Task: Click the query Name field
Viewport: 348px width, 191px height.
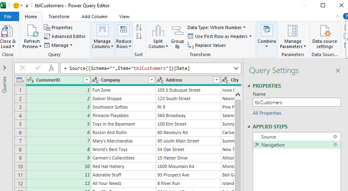Action: point(297,102)
